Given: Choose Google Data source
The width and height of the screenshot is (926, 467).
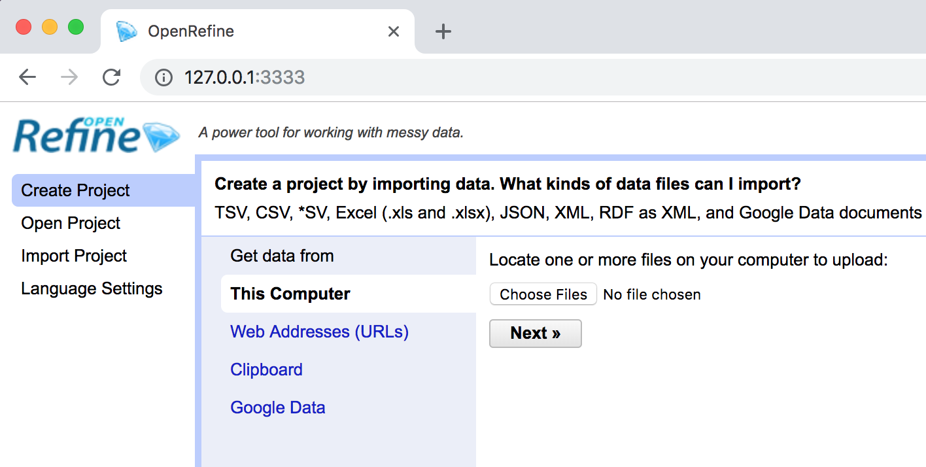Looking at the screenshot, I should click(x=278, y=407).
